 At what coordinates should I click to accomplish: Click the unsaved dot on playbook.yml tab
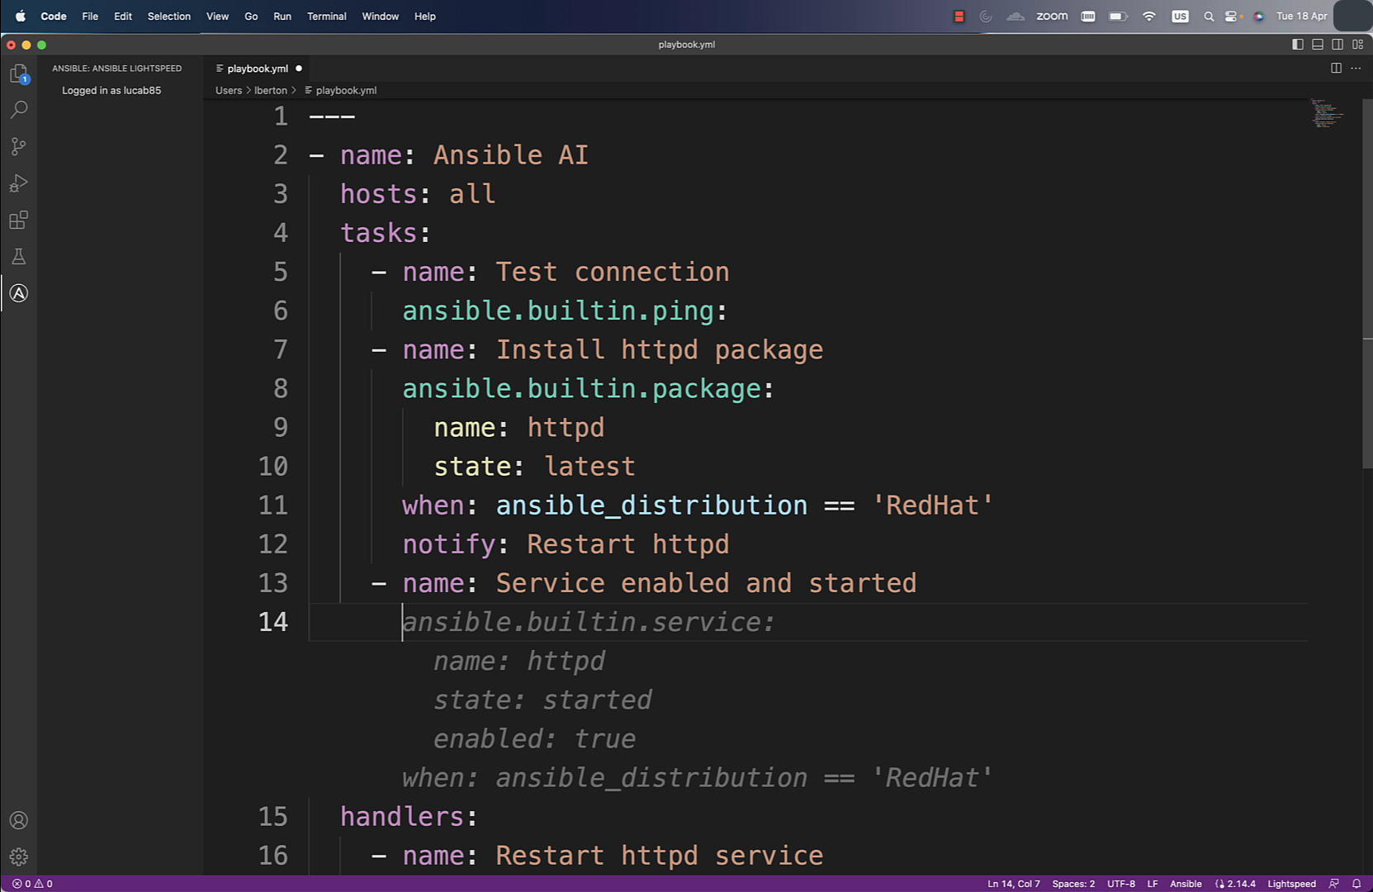tap(299, 69)
